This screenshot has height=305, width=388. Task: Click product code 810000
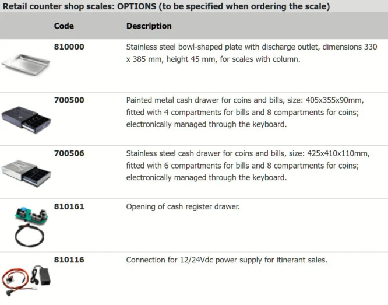69,47
